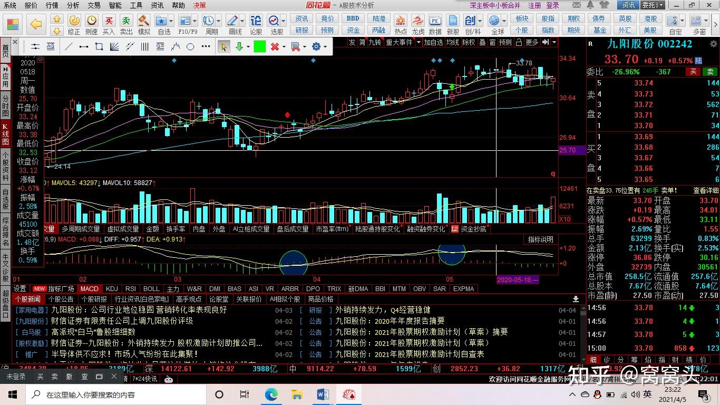The image size is (720, 405).
Task: Open the 选股 stock screener icon
Action: (x=274, y=24)
